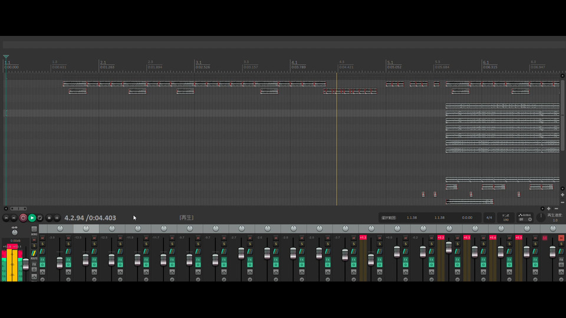Mute the track with -3.0 volume
The height and width of the screenshot is (318, 566).
[68, 238]
